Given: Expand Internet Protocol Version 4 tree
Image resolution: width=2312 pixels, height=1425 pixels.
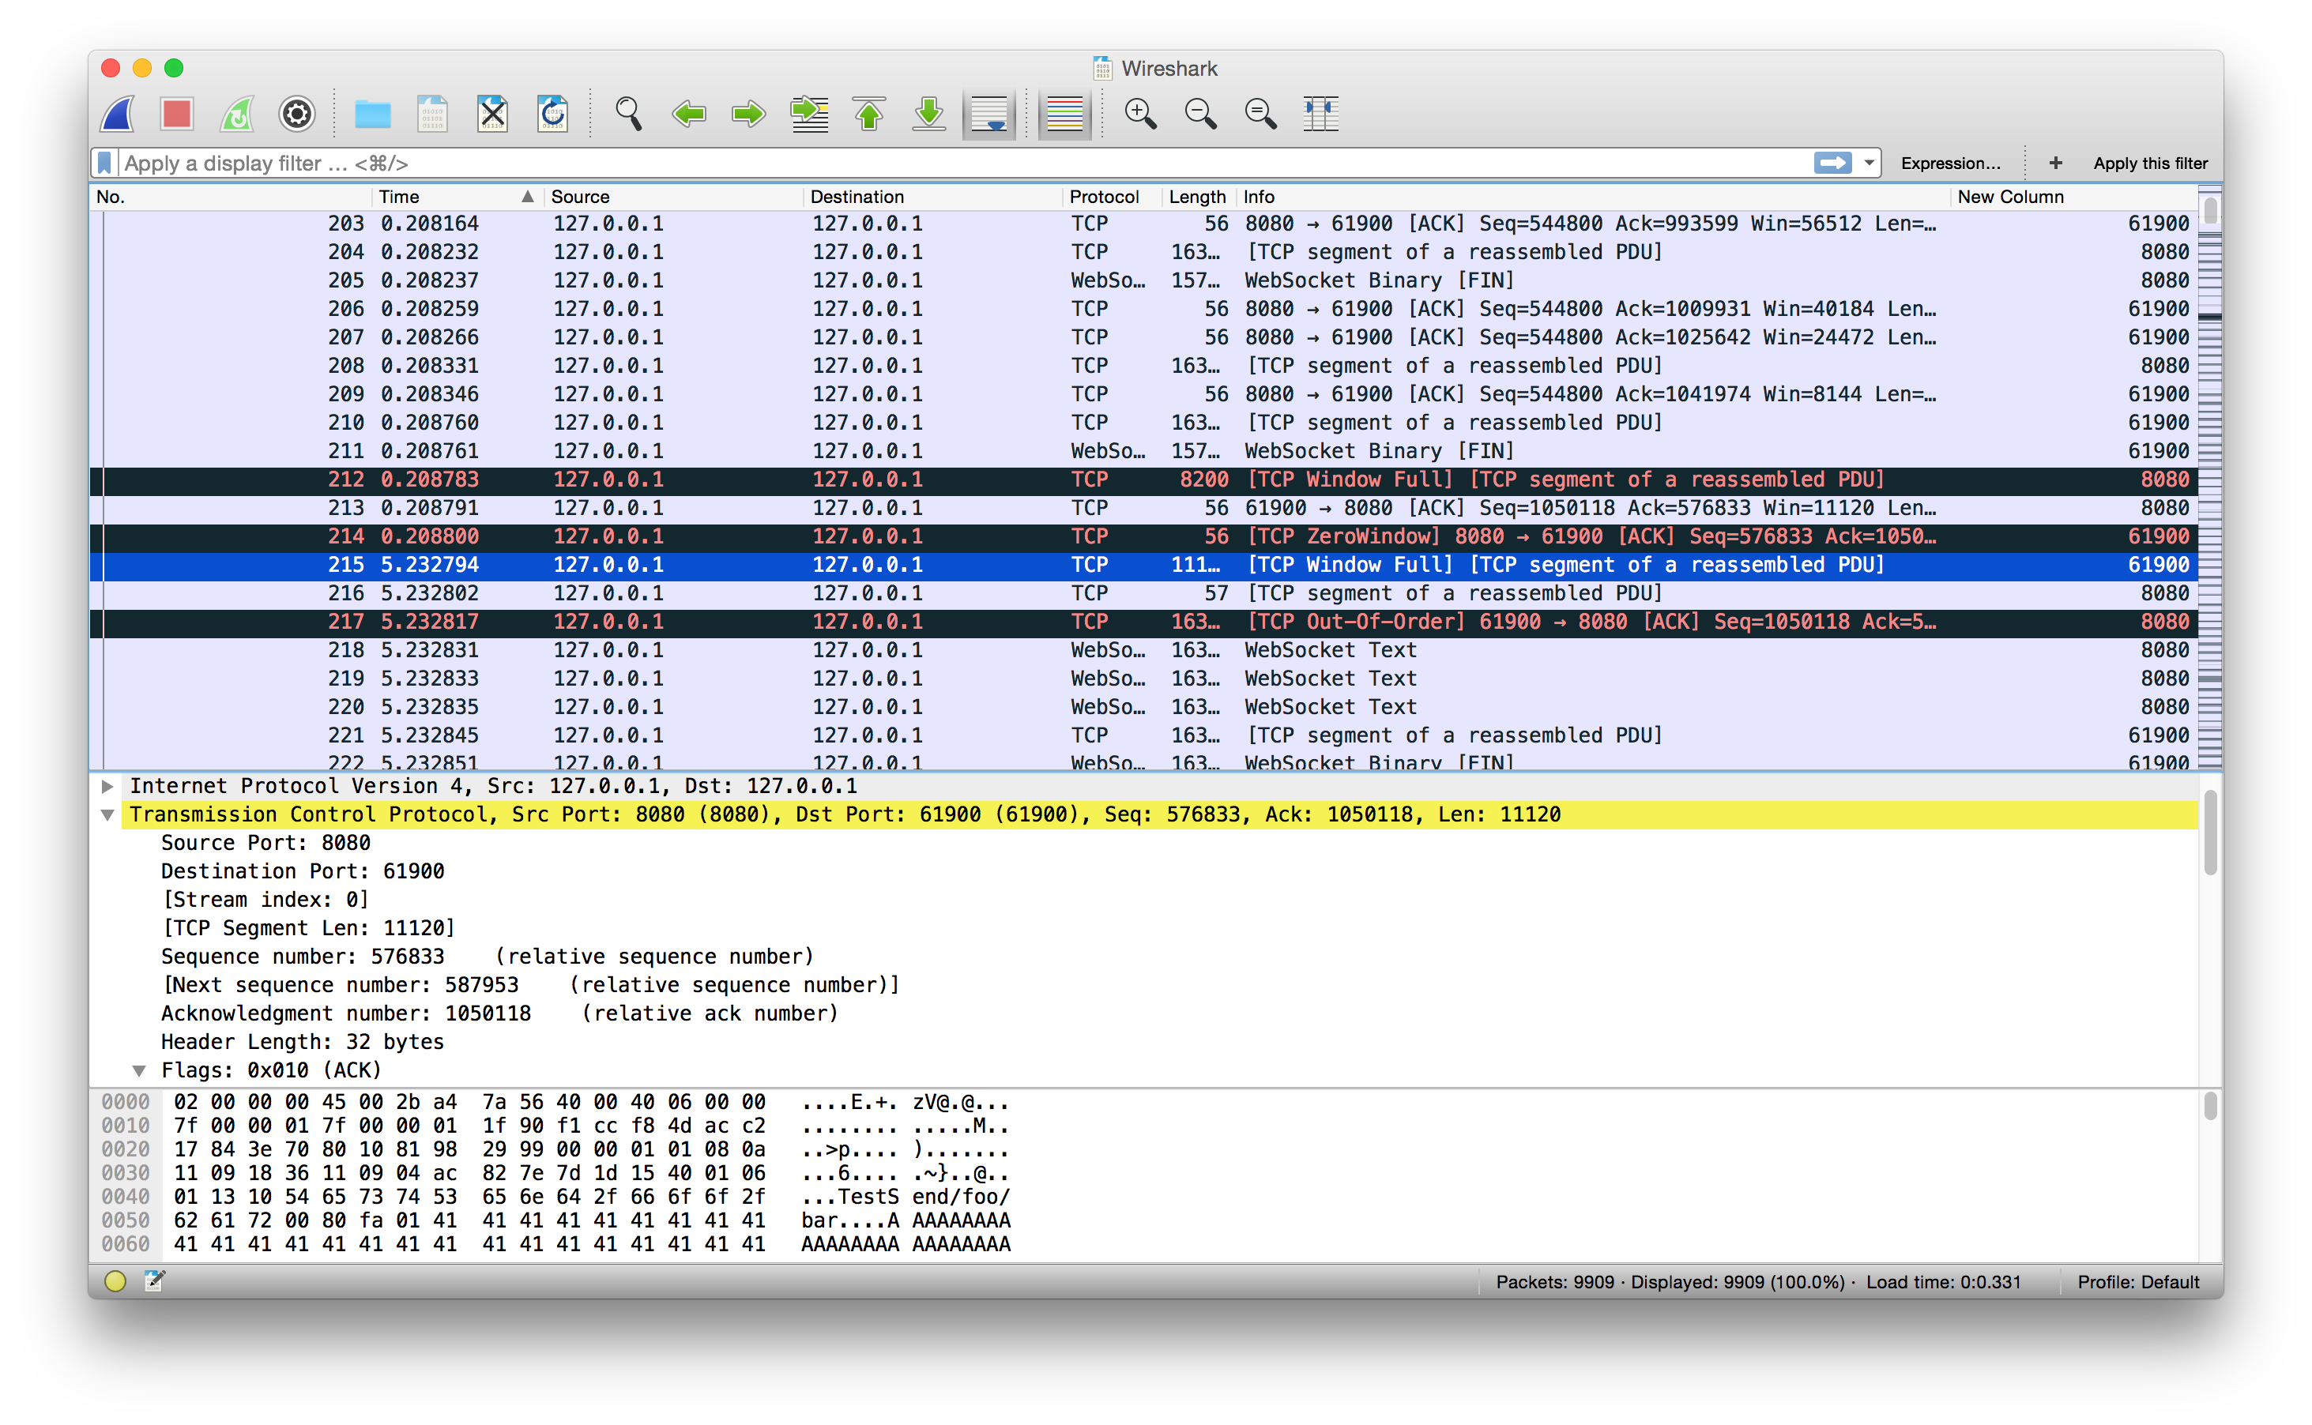Looking at the screenshot, I should coord(107,786).
